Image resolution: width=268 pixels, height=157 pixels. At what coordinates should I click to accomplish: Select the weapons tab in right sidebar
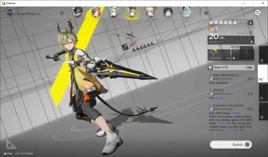coord(263,74)
